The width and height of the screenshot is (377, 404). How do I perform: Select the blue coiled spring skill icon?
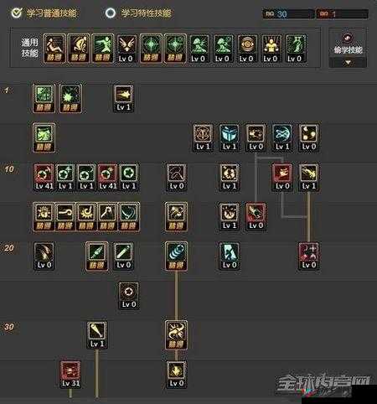pyautogui.click(x=176, y=256)
